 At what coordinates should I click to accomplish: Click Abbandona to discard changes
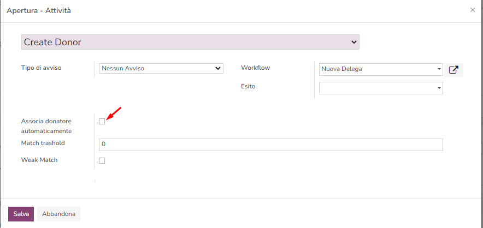(x=58, y=214)
